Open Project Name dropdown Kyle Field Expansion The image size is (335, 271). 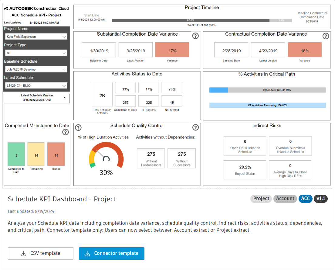point(36,36)
